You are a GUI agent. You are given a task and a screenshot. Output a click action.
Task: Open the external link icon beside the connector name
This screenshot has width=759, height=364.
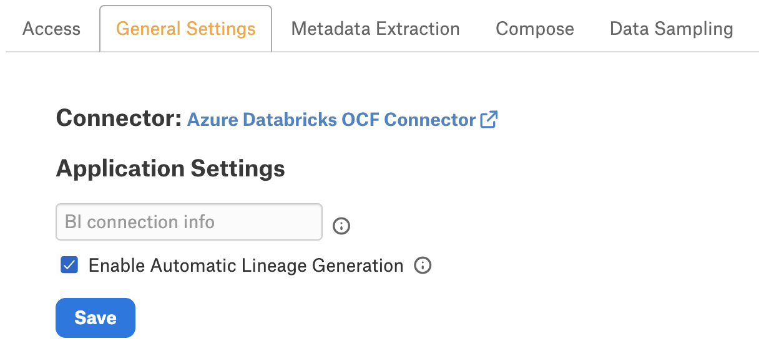(x=489, y=119)
